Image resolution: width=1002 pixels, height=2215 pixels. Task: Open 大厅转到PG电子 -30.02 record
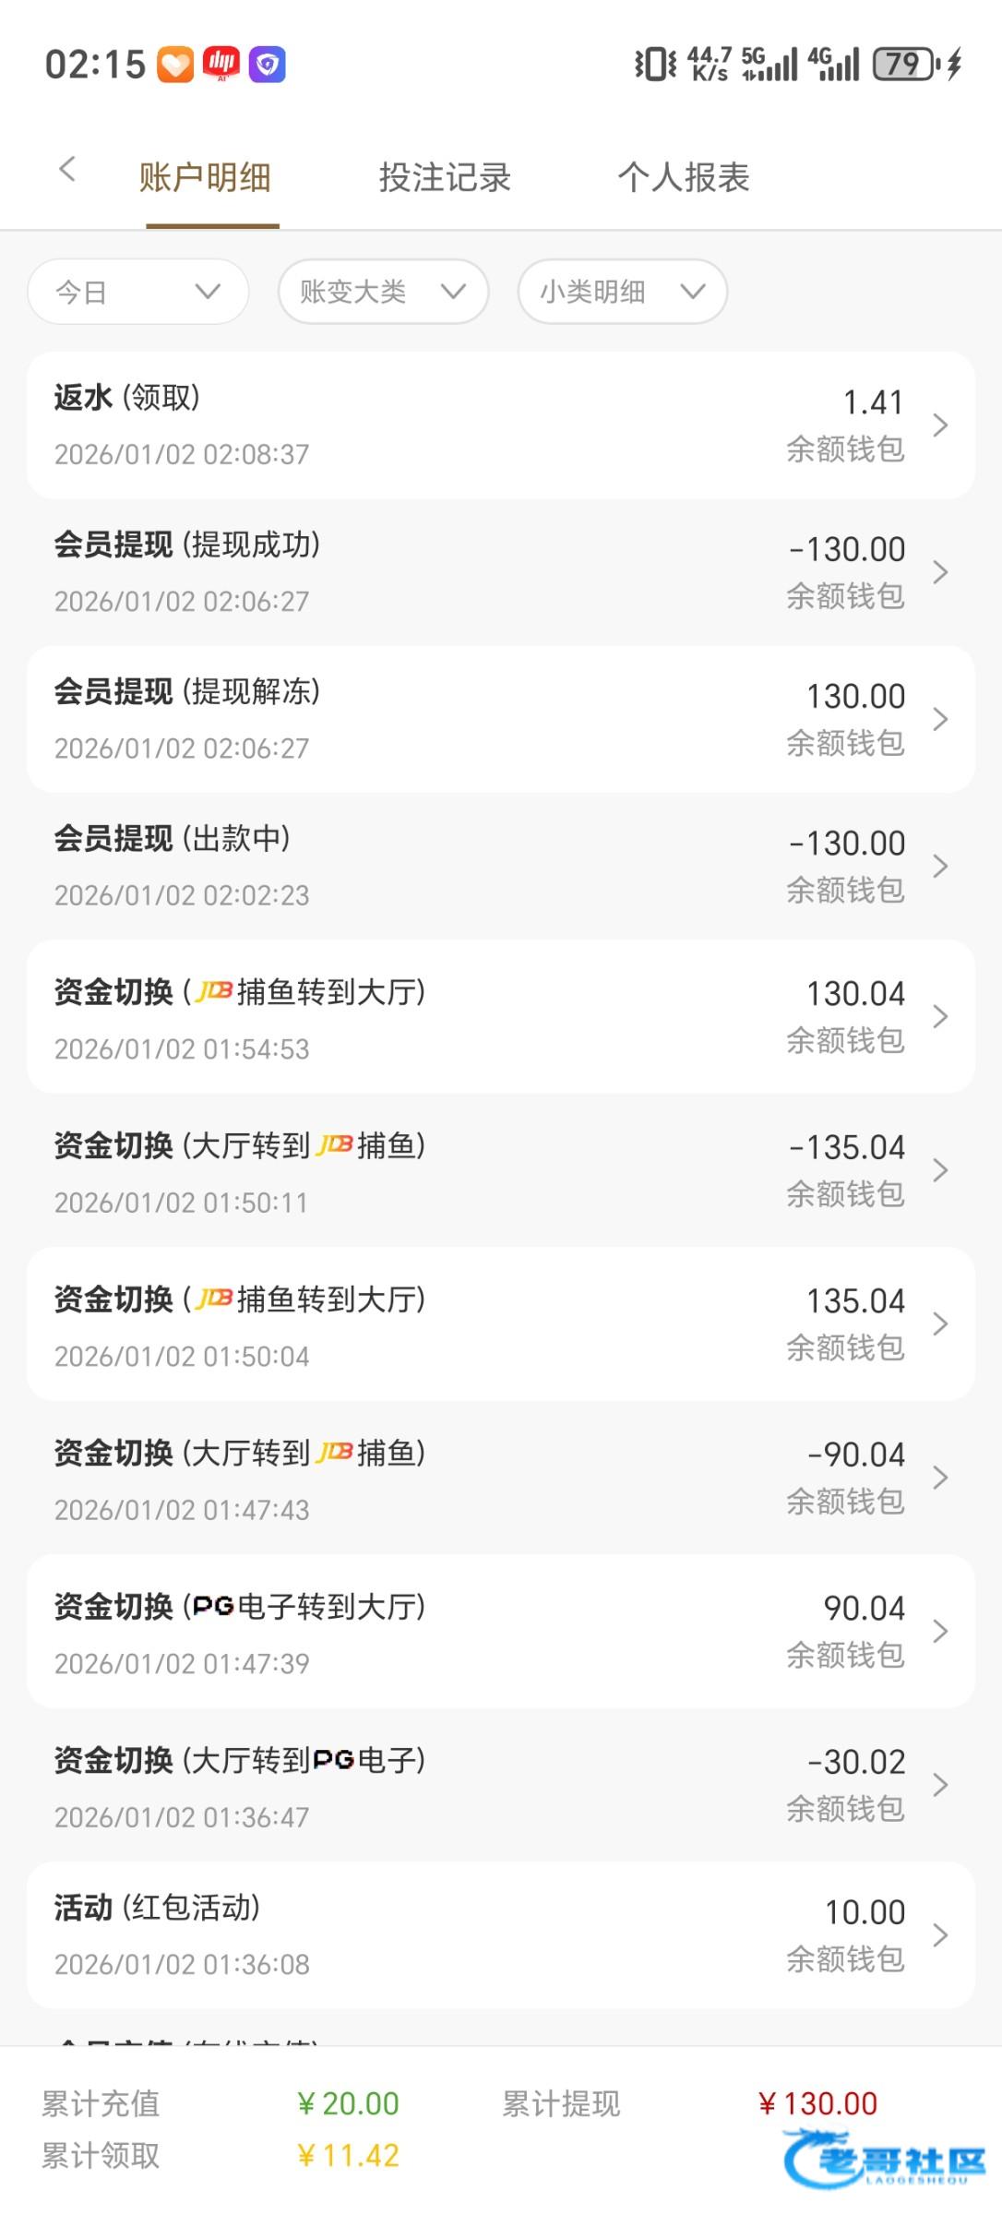point(500,1785)
